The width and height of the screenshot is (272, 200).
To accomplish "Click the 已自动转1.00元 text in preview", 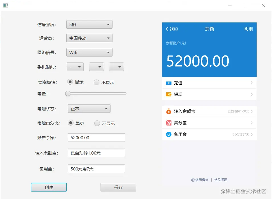I will click(x=238, y=111).
